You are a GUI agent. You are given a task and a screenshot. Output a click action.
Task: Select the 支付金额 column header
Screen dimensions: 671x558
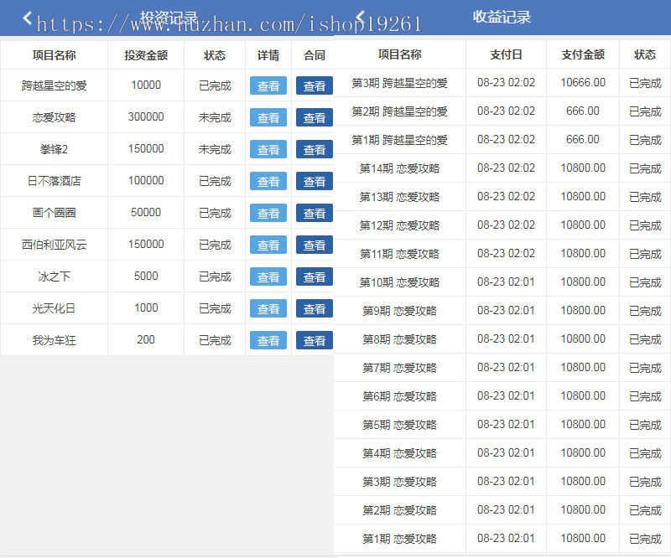(583, 54)
